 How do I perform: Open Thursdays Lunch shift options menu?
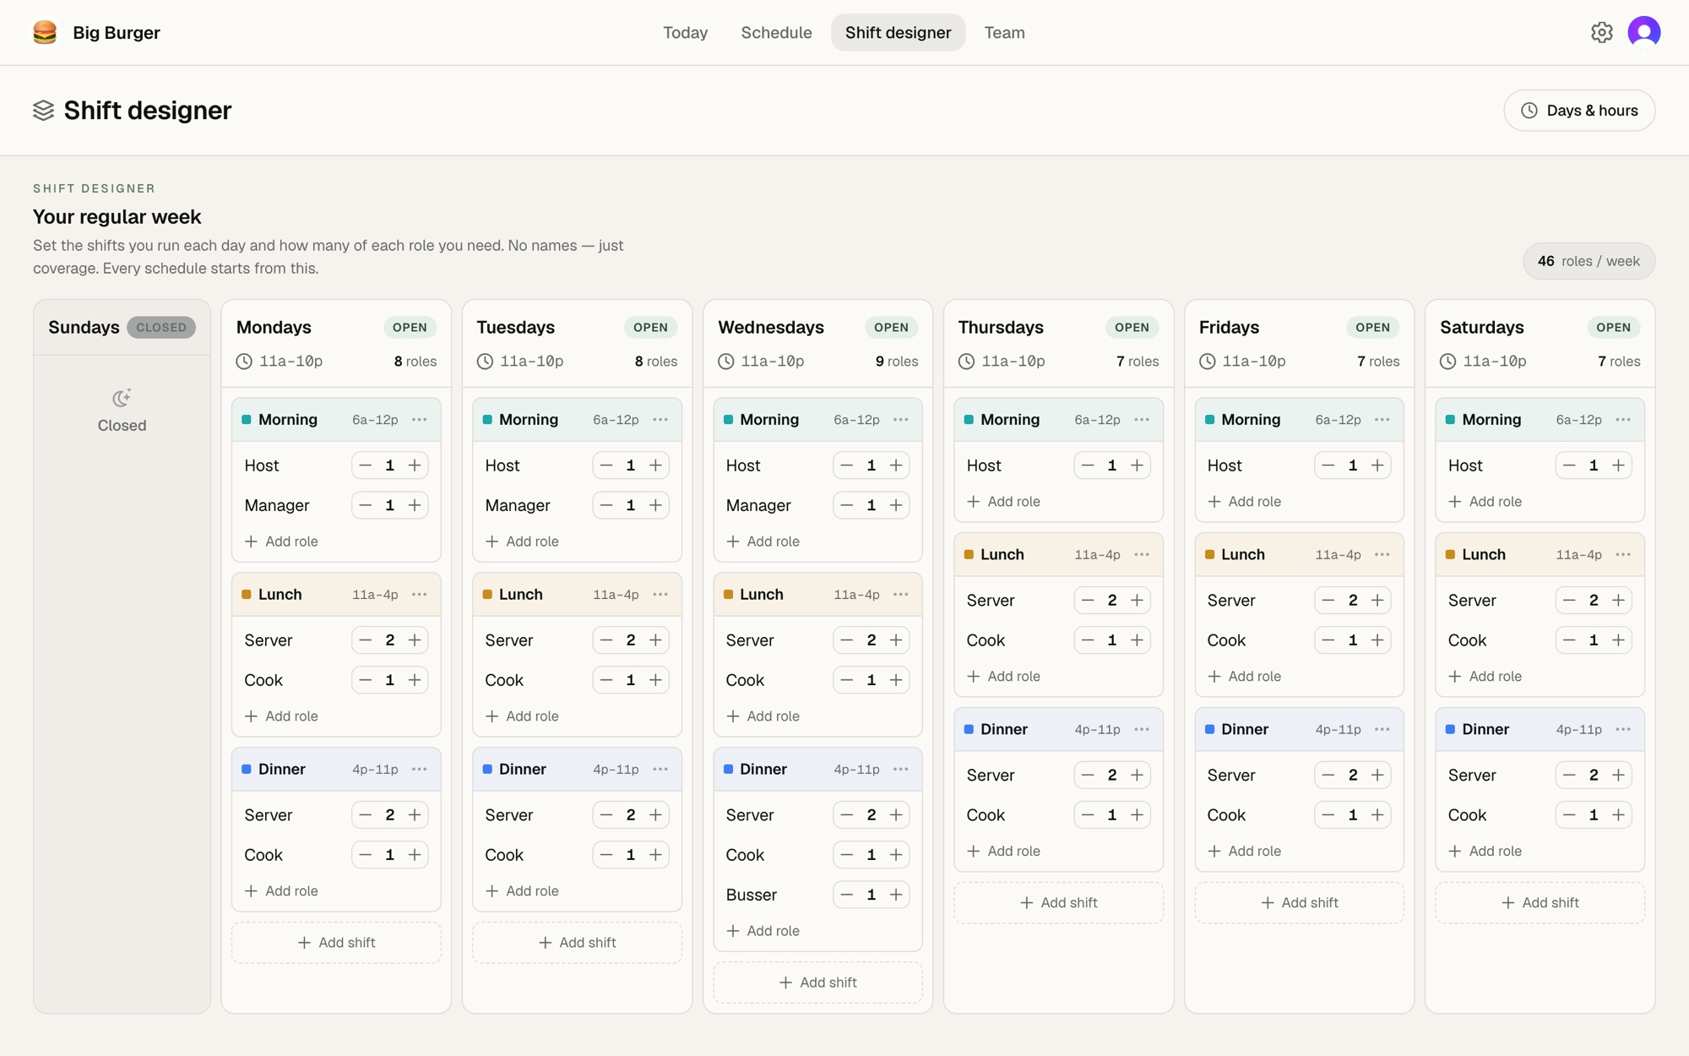pos(1142,555)
